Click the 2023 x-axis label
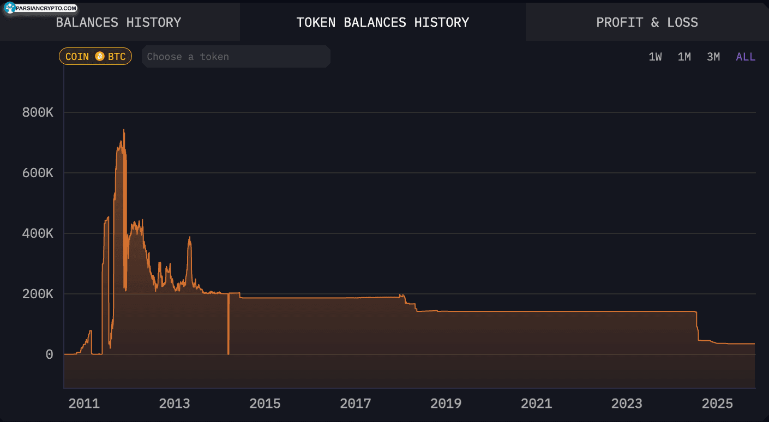 627,404
